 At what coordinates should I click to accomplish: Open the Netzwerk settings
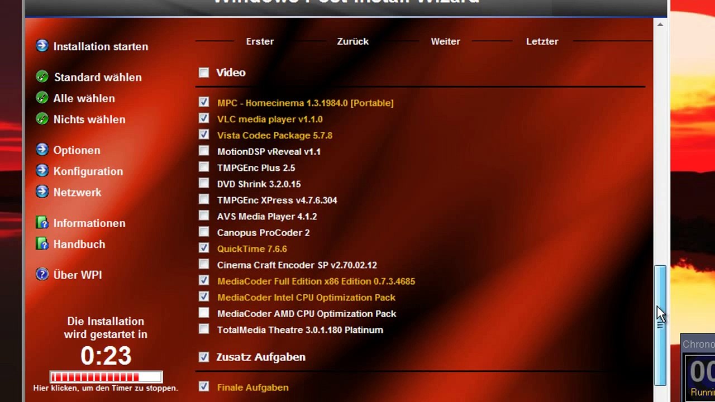tap(77, 192)
